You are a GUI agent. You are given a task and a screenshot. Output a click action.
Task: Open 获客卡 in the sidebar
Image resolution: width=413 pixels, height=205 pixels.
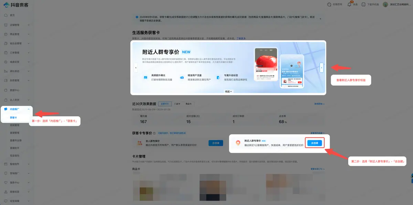pyautogui.click(x=13, y=118)
